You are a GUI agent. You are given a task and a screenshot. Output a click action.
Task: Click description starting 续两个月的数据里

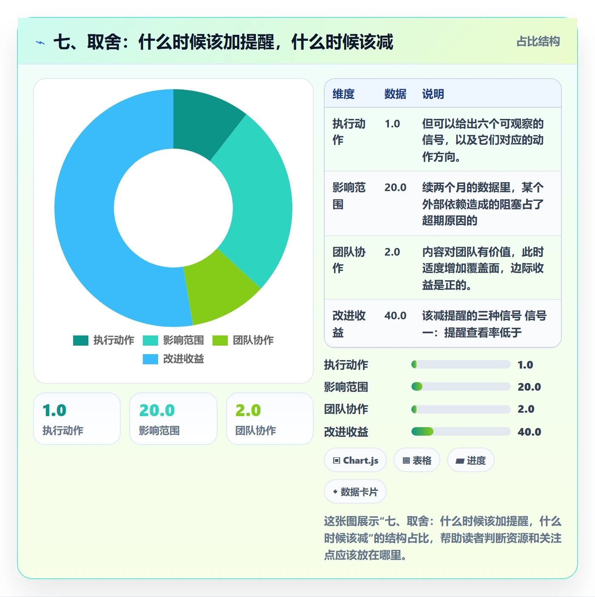483,204
